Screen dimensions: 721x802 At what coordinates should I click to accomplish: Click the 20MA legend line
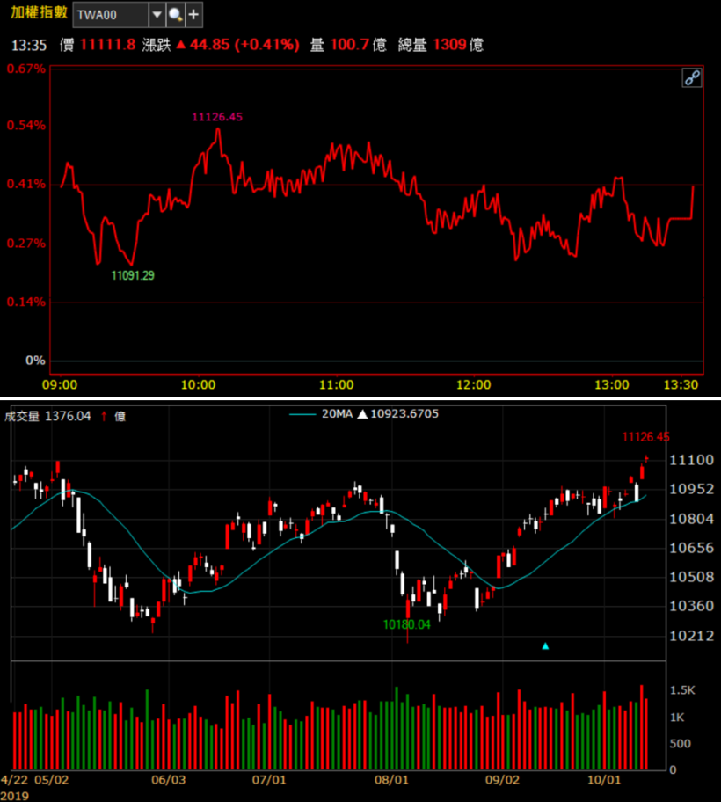click(x=302, y=414)
